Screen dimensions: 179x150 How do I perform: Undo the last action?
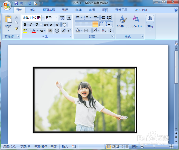click(x=22, y=3)
